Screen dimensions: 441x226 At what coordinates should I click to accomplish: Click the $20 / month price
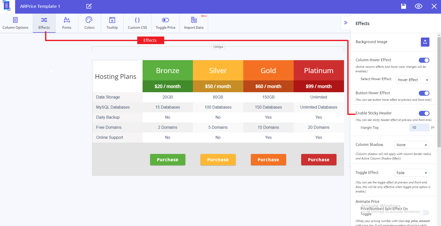tap(168, 86)
